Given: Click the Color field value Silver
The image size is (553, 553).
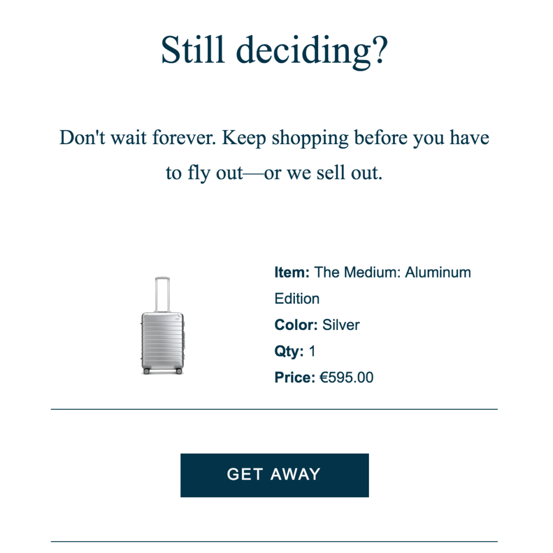Looking at the screenshot, I should tap(341, 325).
